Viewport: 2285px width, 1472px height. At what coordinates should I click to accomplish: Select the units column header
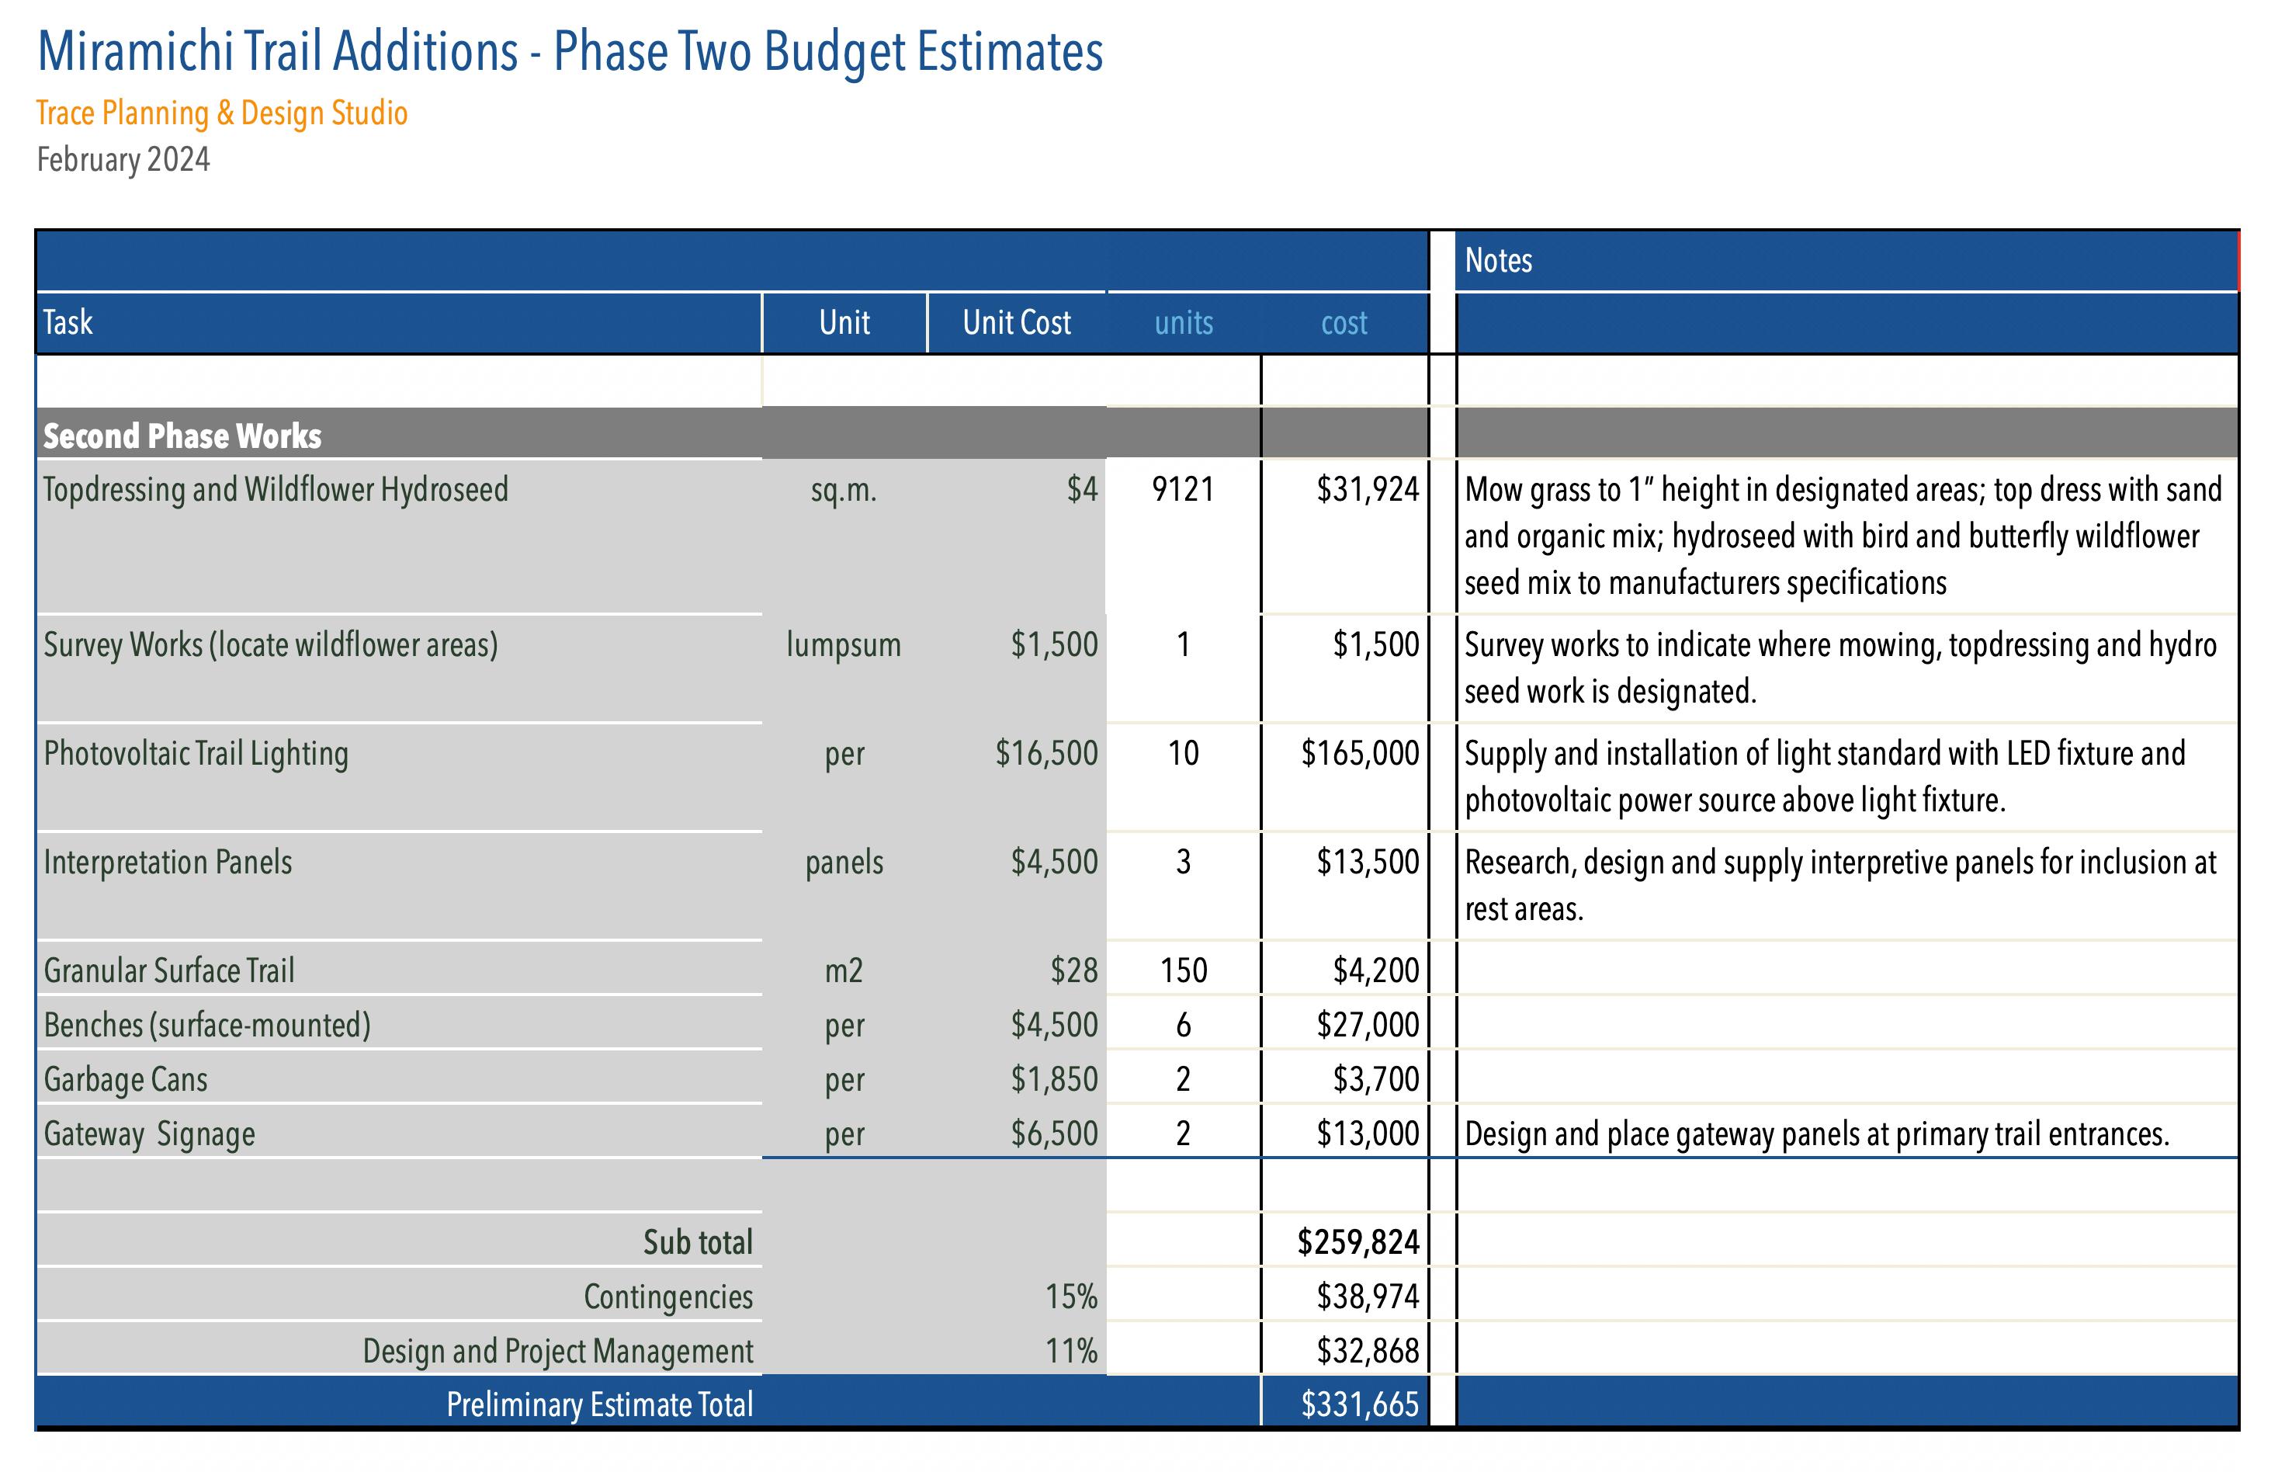click(1184, 323)
